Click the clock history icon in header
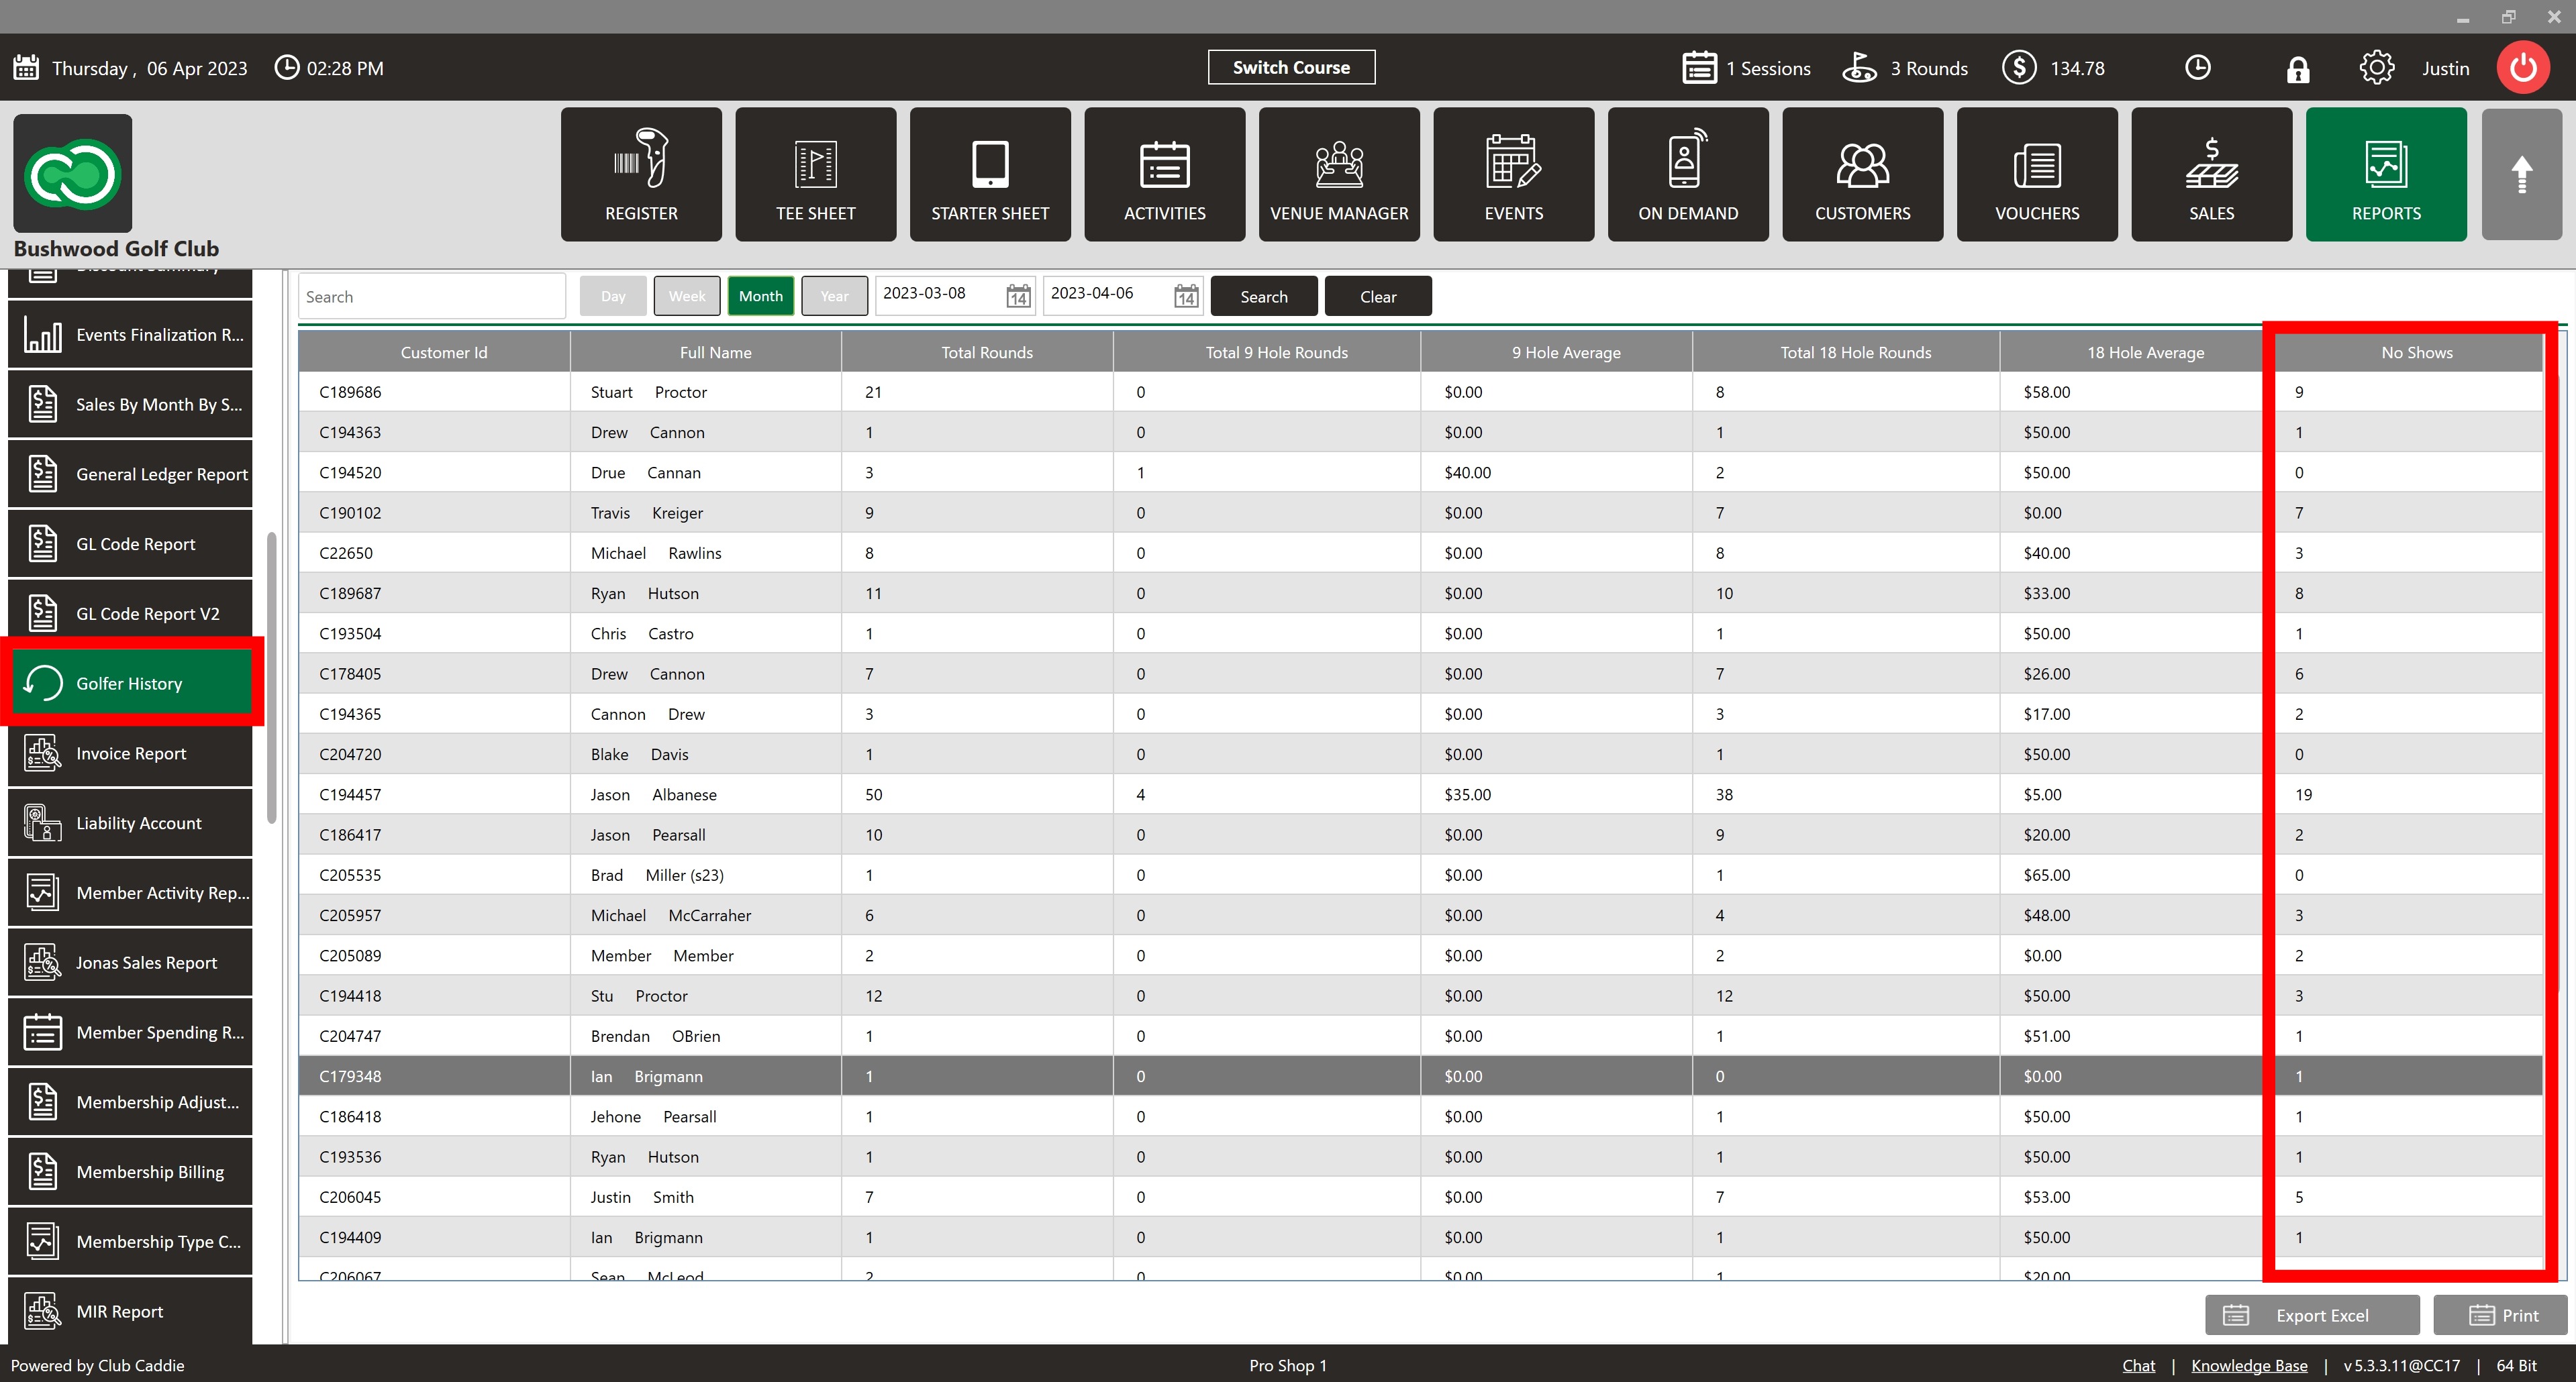This screenshot has height=1382, width=2576. coord(2197,68)
